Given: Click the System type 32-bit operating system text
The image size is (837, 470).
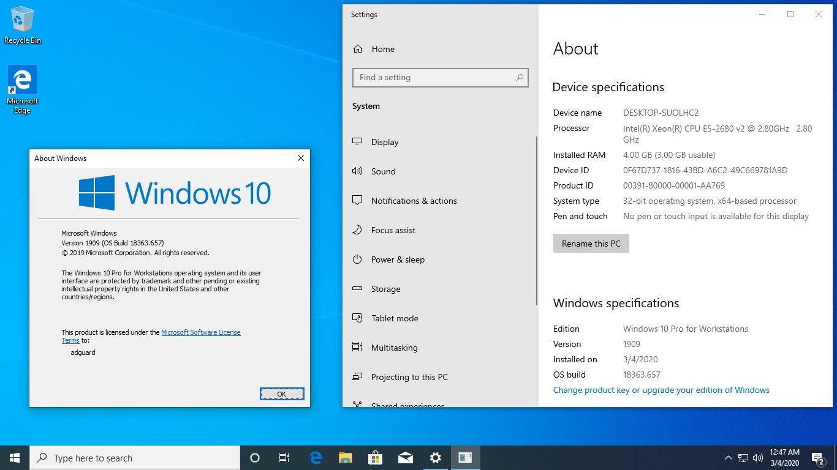Looking at the screenshot, I should coord(710,201).
